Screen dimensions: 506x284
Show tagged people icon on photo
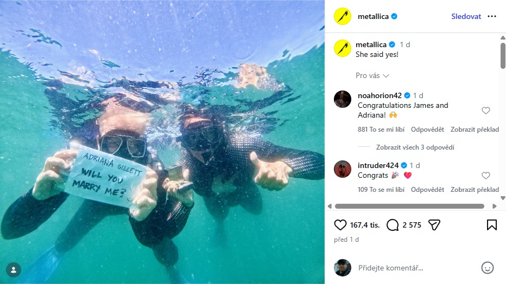[x=14, y=270]
